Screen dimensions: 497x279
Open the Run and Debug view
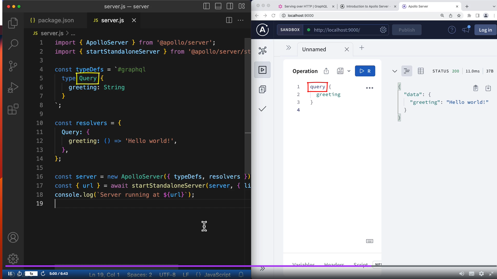(13, 87)
